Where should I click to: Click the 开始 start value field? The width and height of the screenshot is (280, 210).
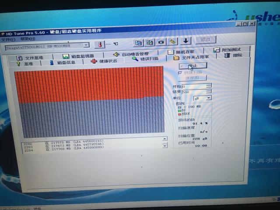pyautogui.click(x=194, y=87)
